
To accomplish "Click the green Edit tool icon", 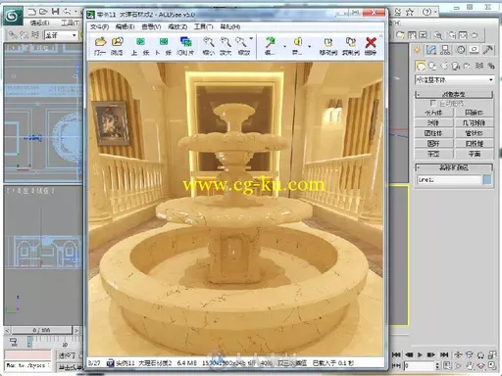I will (x=271, y=42).
